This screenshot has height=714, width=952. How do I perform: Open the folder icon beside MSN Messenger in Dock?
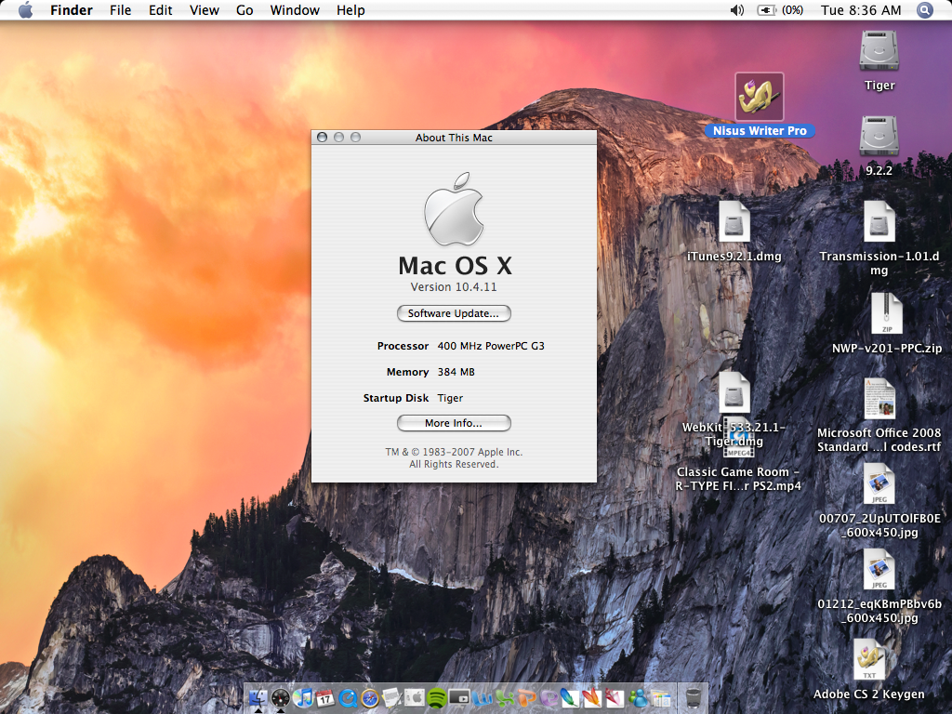point(661,698)
